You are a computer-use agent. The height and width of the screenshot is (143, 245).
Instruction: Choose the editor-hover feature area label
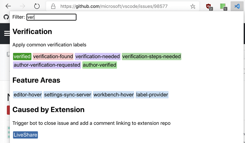[28, 95]
